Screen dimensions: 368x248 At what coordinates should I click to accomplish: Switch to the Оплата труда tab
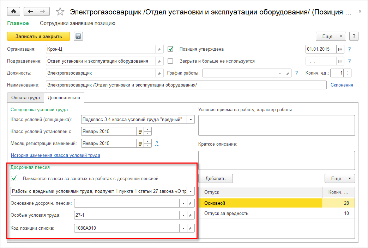click(x=25, y=98)
